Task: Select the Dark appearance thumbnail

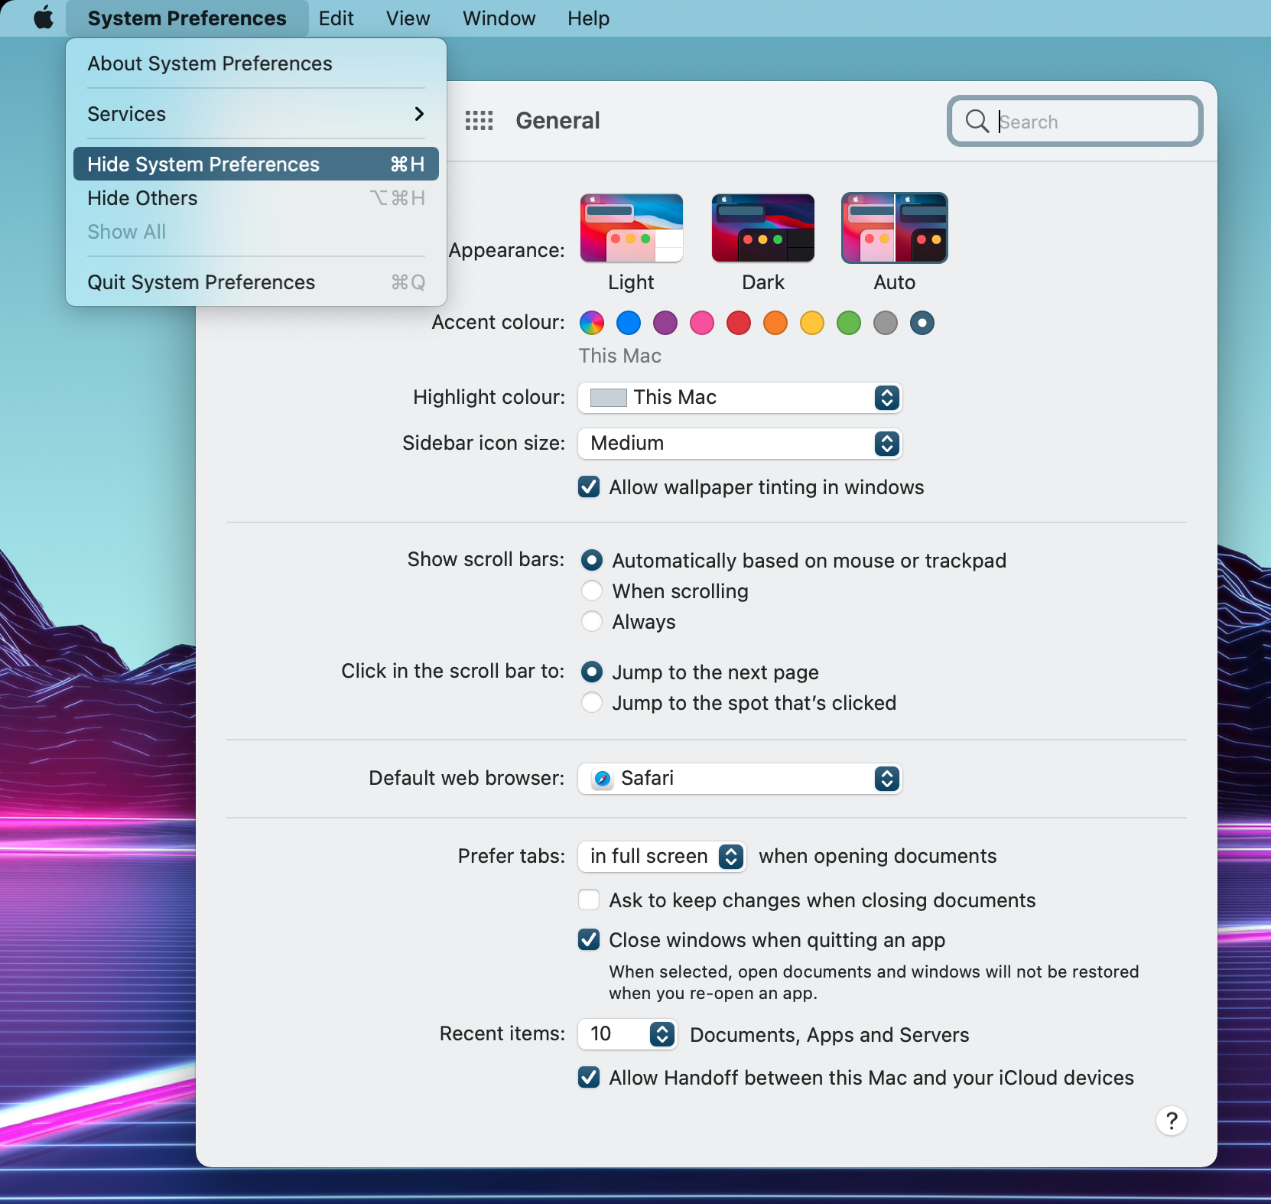Action: [x=763, y=228]
